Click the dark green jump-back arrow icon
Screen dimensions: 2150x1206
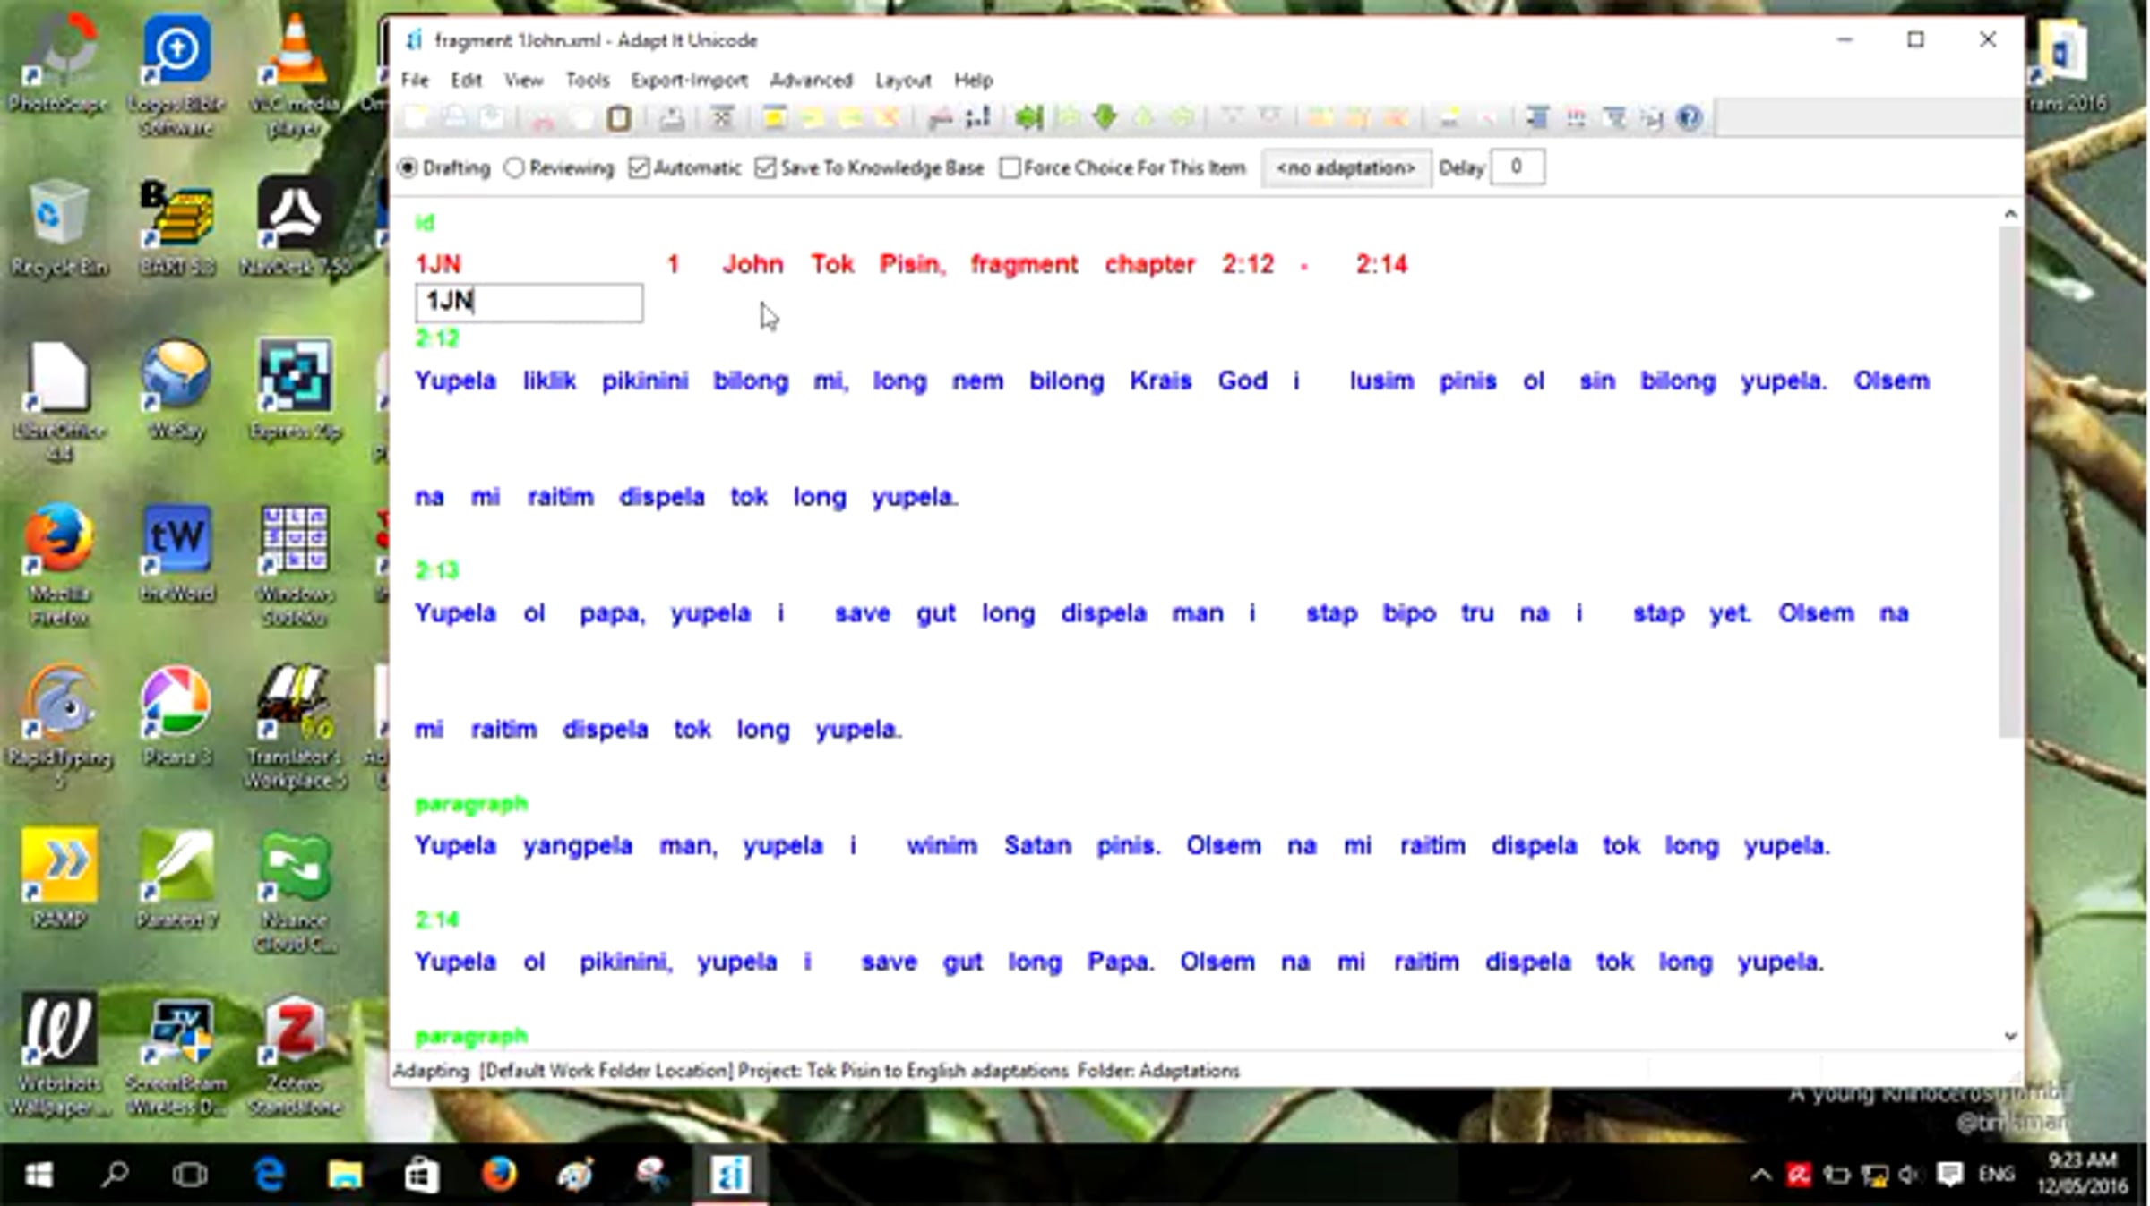1029,118
